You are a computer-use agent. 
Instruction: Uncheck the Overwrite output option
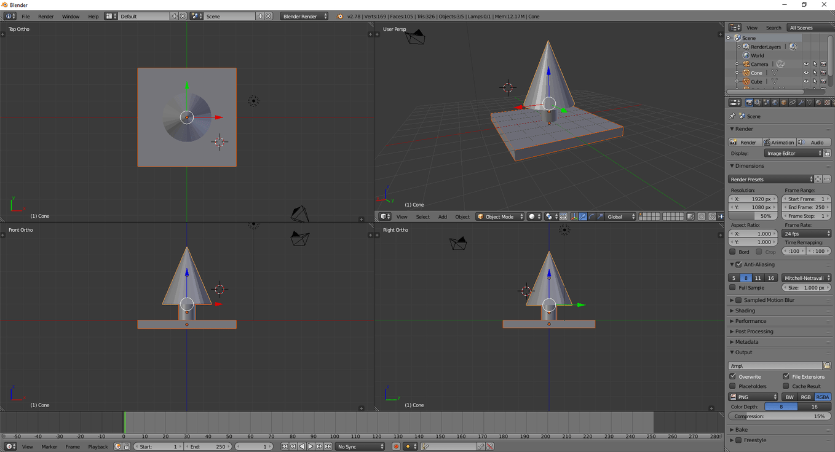click(x=732, y=376)
